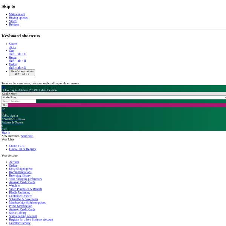Open the Cart from header

4,129
